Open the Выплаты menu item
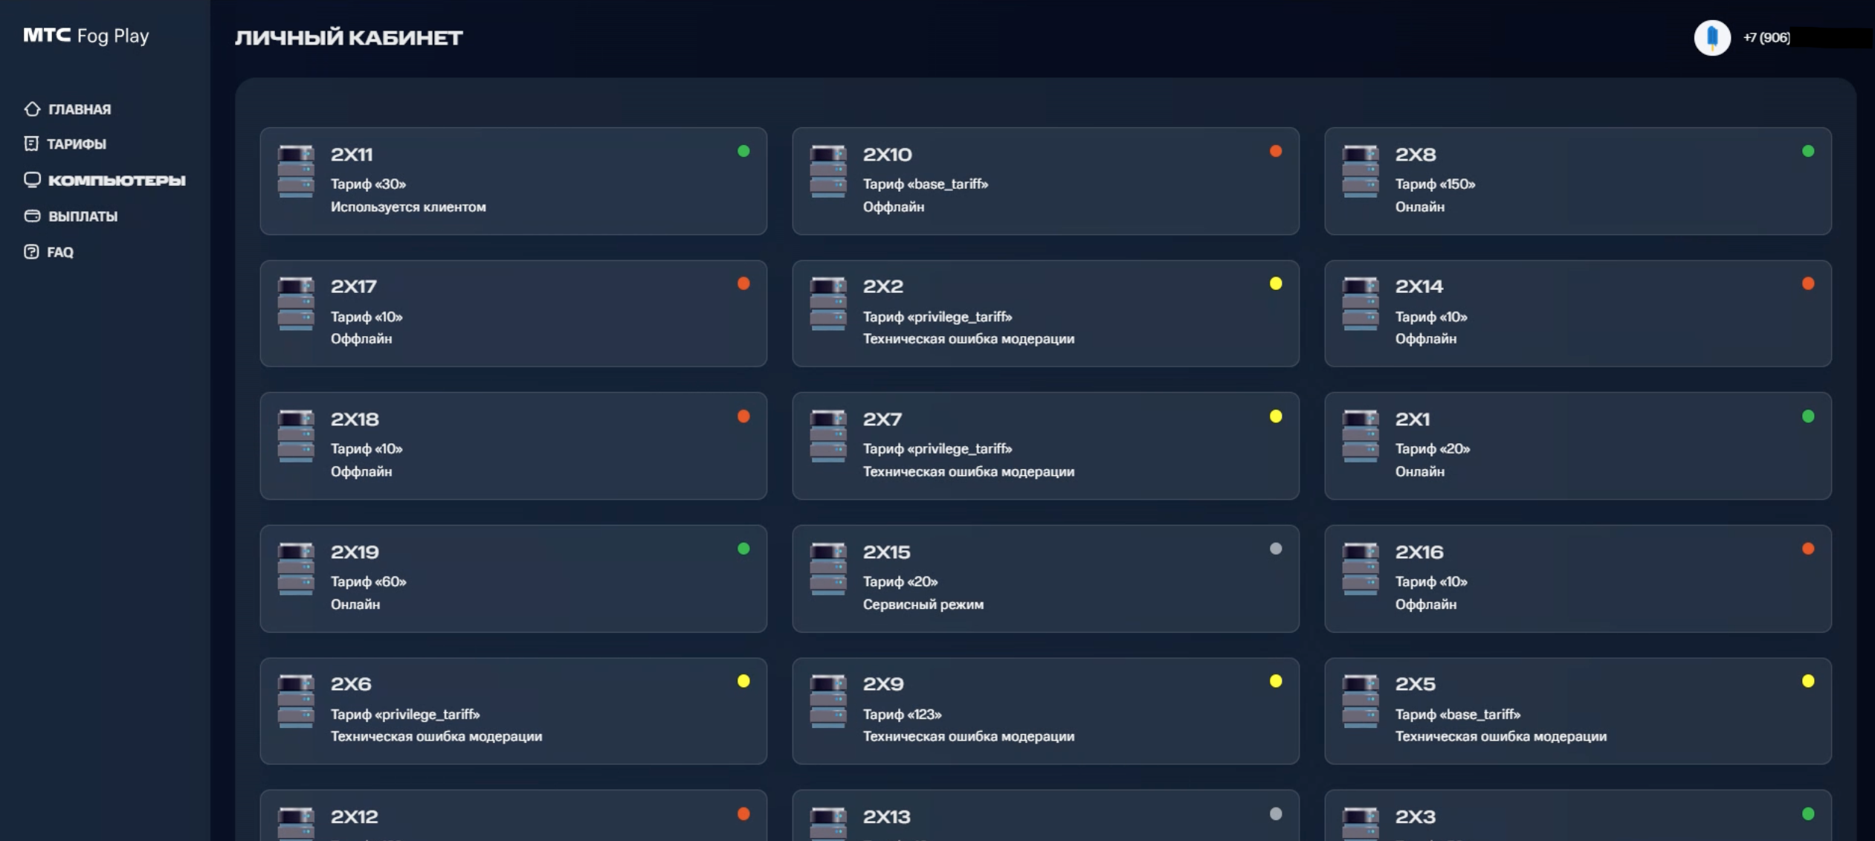This screenshot has width=1875, height=841. (83, 216)
